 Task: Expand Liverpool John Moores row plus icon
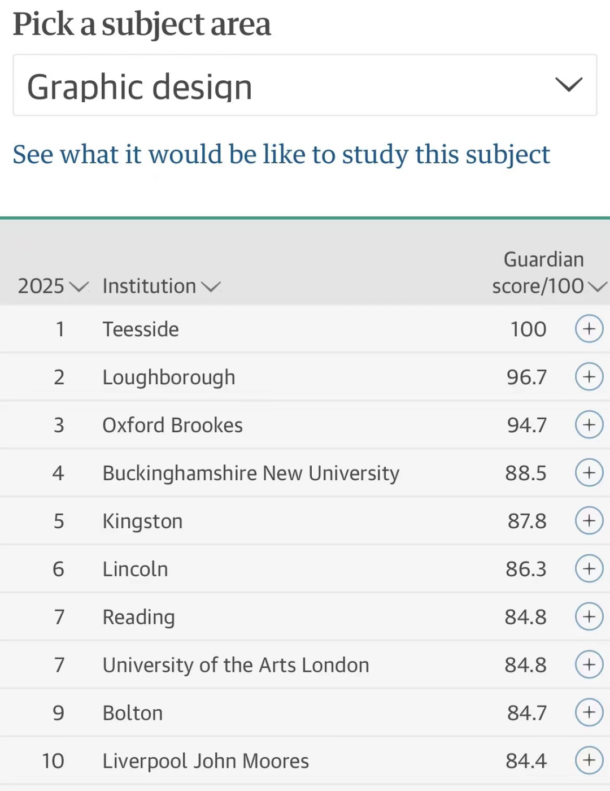pos(589,760)
